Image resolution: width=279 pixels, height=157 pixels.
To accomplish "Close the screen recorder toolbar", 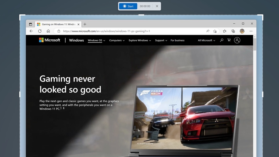I will pos(157,6).
